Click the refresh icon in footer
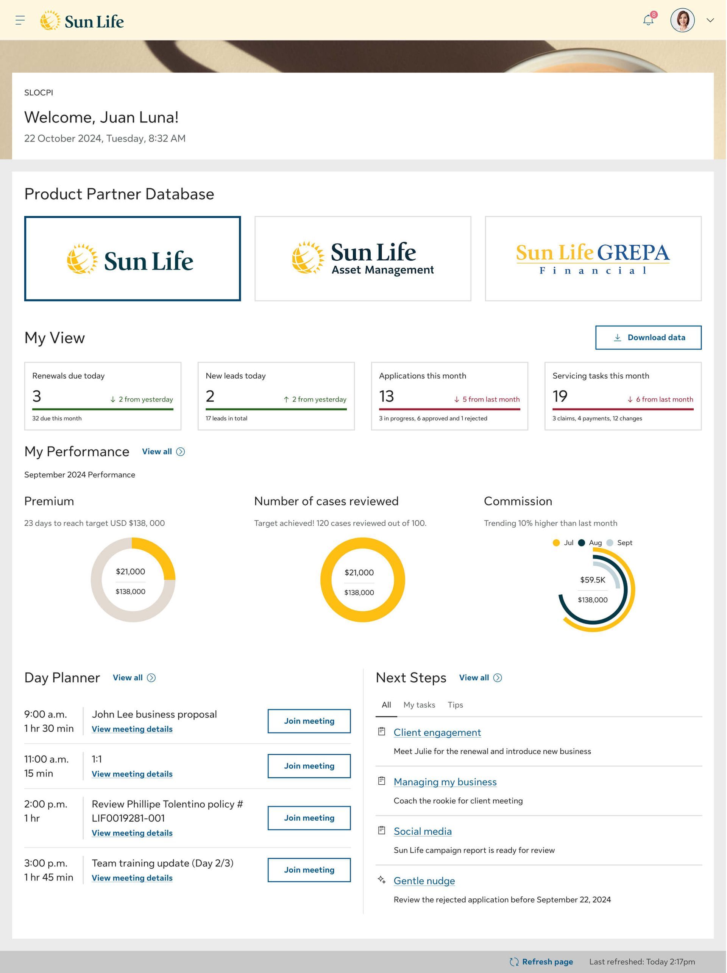Image resolution: width=727 pixels, height=973 pixels. pyautogui.click(x=514, y=962)
